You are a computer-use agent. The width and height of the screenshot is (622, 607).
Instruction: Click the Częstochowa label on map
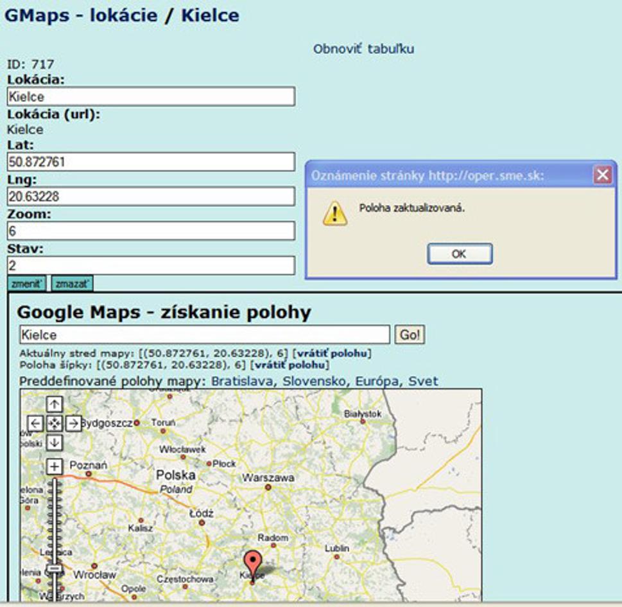[185, 579]
